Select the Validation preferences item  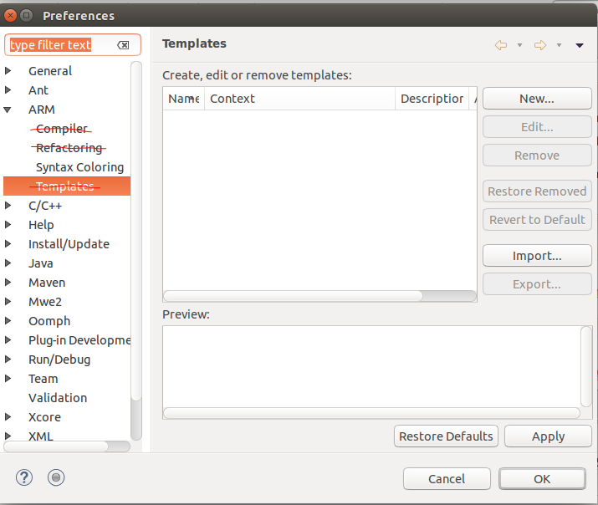coord(58,398)
